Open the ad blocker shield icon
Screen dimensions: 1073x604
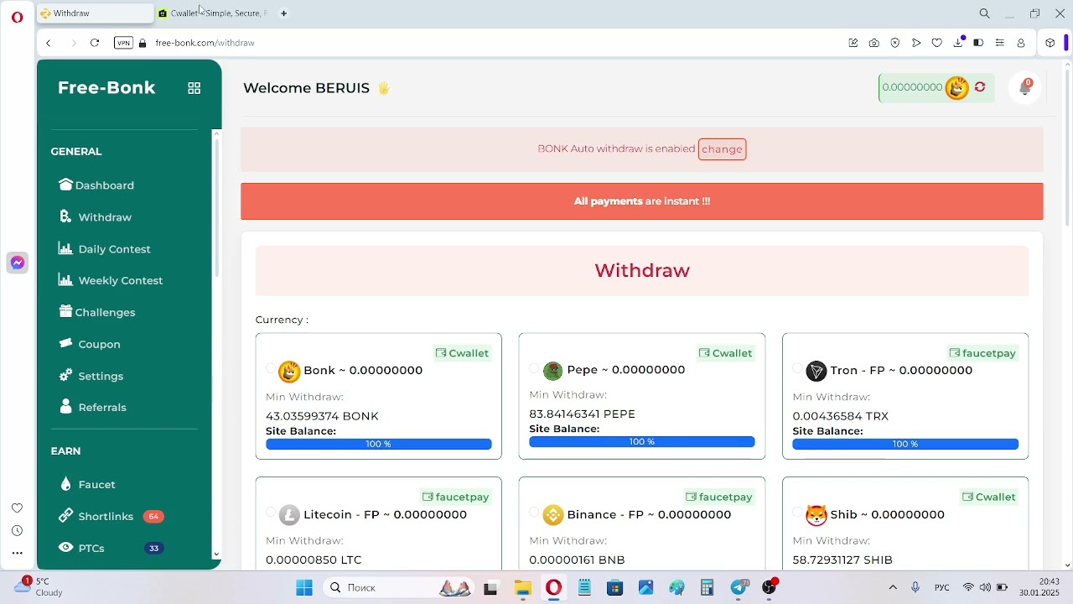pos(895,43)
